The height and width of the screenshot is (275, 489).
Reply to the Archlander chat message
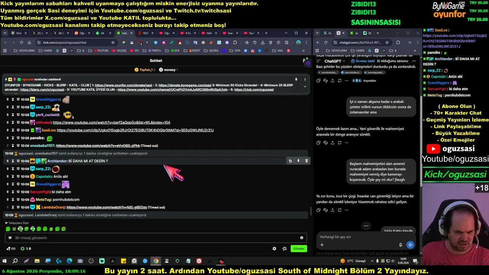[290, 161]
